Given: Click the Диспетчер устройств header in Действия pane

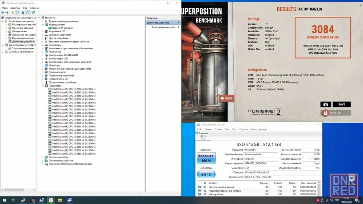Looking at the screenshot, I should point(163,23).
